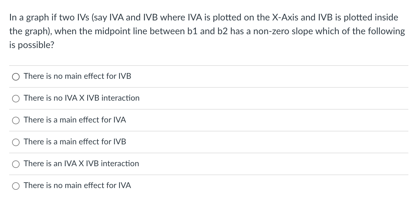Screen dimensions: 417x203
Task: Click the answer text "There is an IVA X IVB interaction"
Action: 81,164
